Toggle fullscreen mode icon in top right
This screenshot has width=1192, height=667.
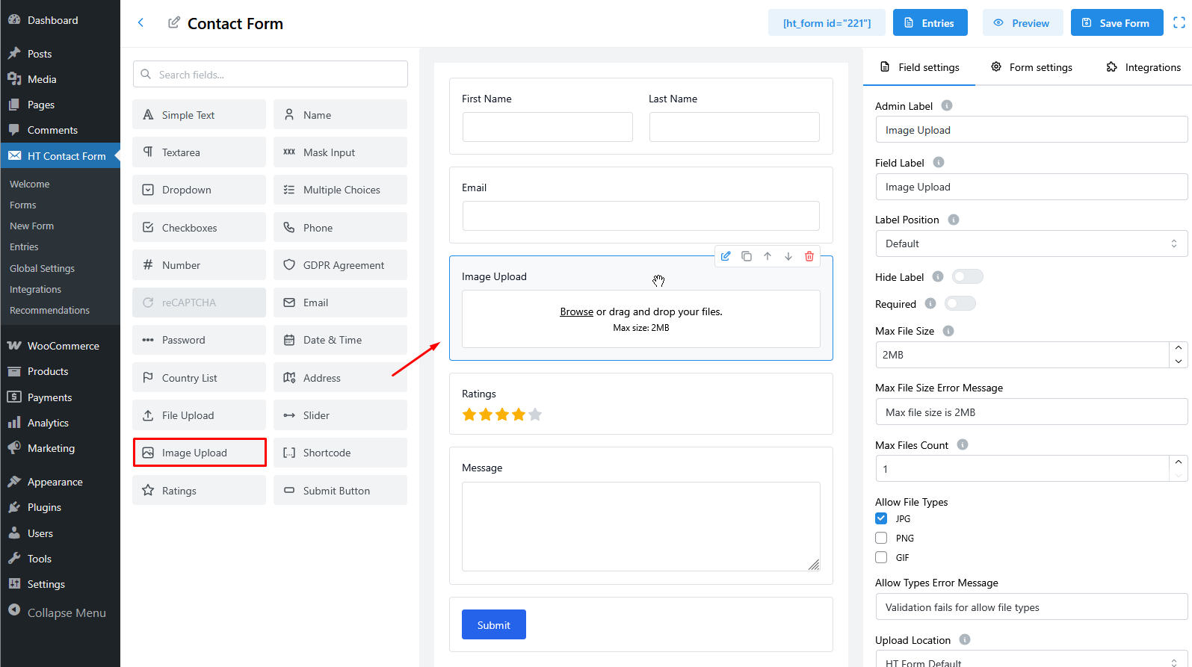point(1179,23)
